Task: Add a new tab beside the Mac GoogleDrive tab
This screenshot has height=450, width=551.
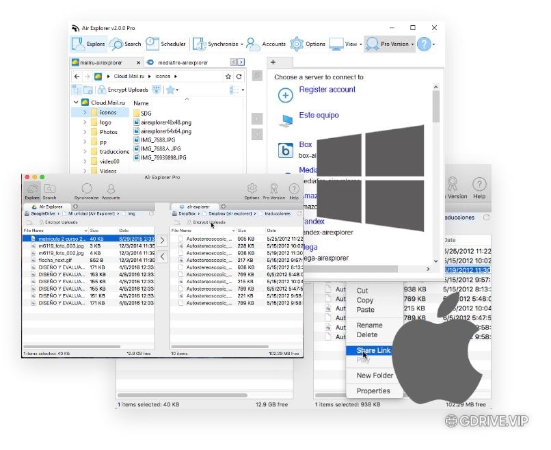Action: pyautogui.click(x=76, y=207)
